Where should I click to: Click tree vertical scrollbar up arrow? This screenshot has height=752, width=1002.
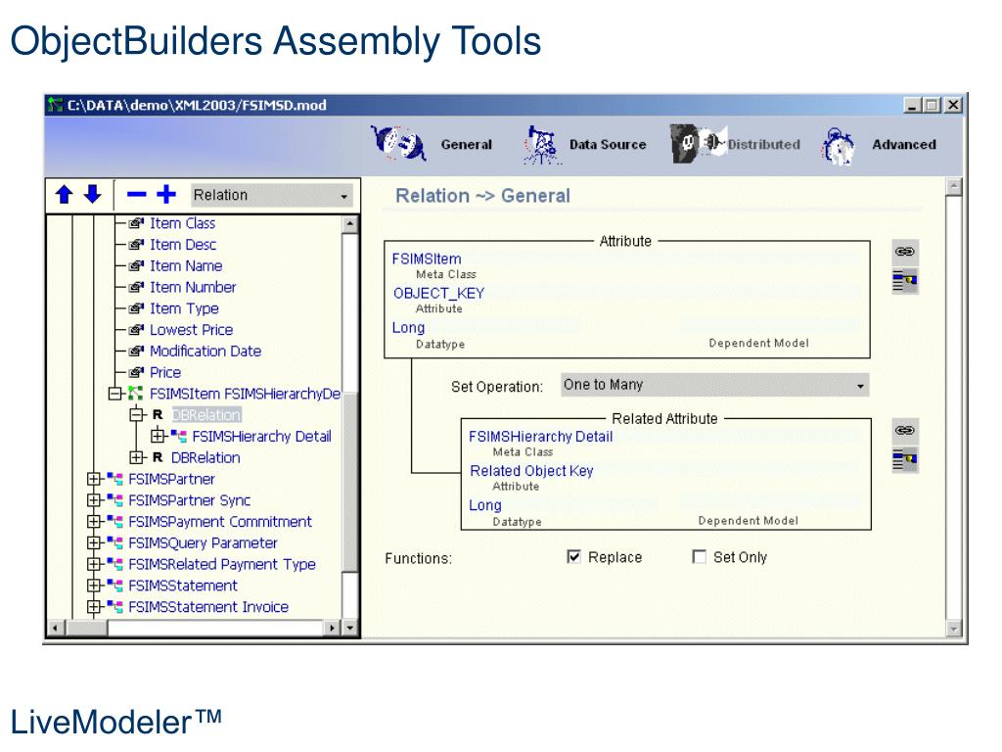(x=349, y=224)
